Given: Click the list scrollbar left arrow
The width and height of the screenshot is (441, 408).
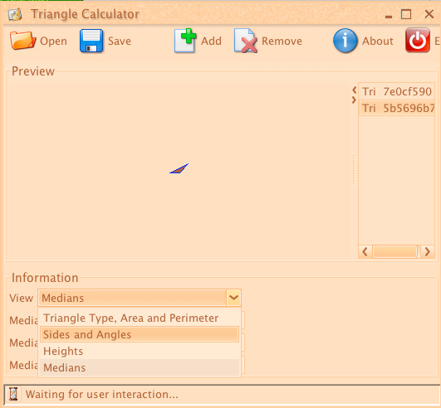Looking at the screenshot, I should [x=365, y=251].
